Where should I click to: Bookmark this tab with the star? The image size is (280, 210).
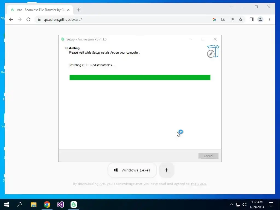241,19
